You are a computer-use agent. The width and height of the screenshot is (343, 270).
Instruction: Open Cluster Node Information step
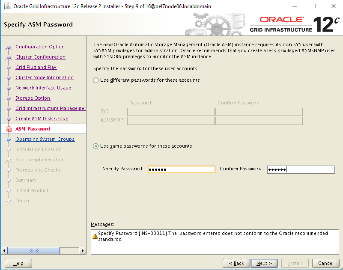pos(45,78)
